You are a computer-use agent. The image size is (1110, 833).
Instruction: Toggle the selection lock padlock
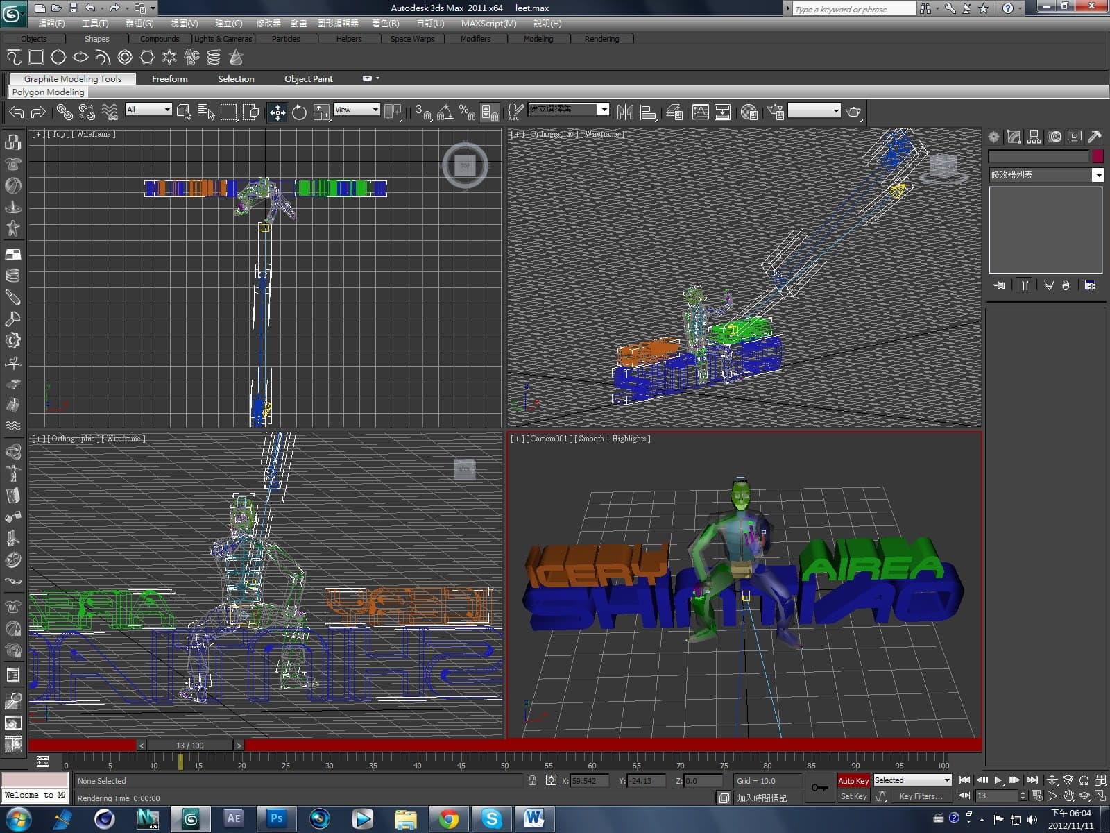(x=532, y=780)
